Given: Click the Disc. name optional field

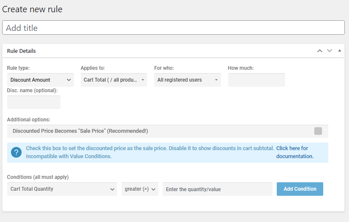Looking at the screenshot, I should [x=34, y=102].
